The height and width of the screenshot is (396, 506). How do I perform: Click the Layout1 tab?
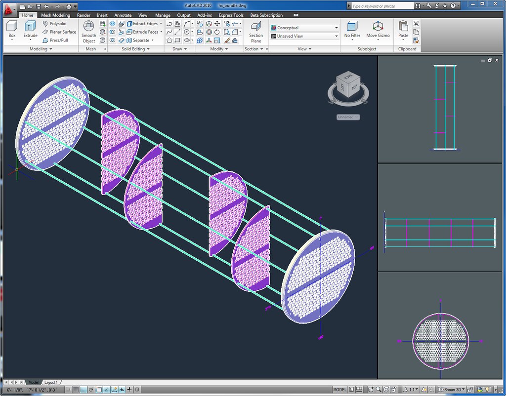51,382
